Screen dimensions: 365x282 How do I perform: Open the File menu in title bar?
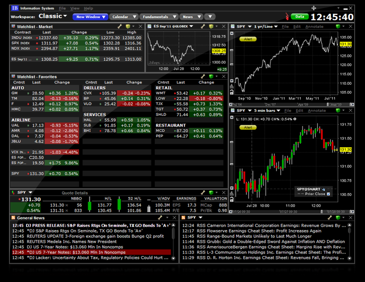(62, 8)
